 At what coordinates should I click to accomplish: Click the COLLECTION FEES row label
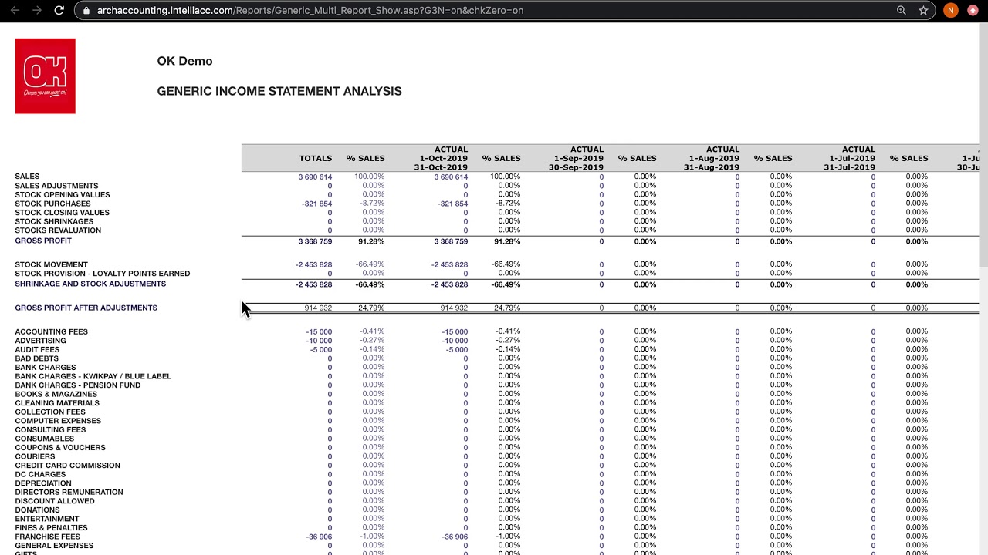click(x=50, y=412)
